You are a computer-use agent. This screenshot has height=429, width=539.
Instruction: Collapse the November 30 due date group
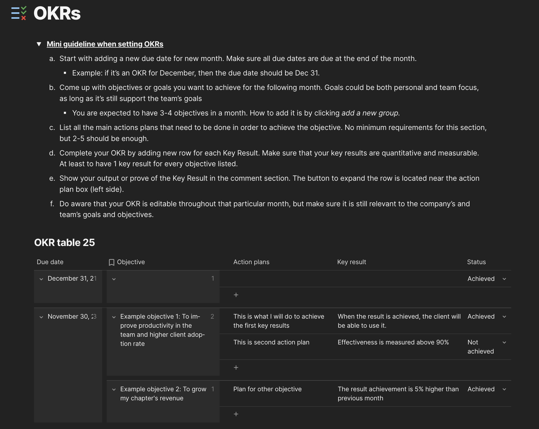[x=41, y=317]
